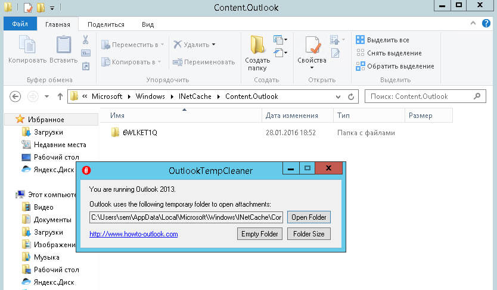Expand the Свойства dropdown arrow
Image resolution: width=497 pixels, height=290 pixels.
(x=312, y=68)
